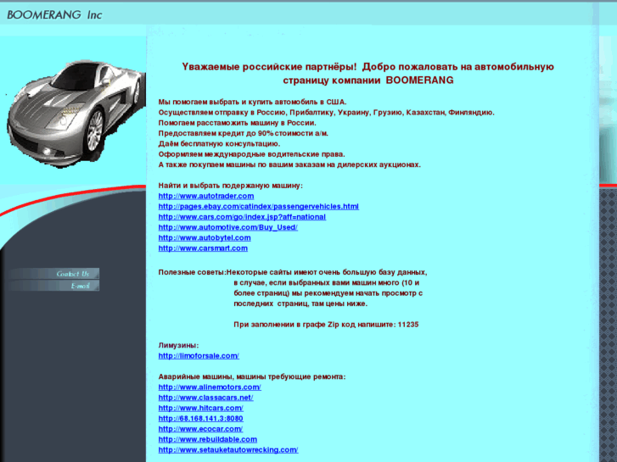Click the 'Лимузины:' heading

coord(178,345)
